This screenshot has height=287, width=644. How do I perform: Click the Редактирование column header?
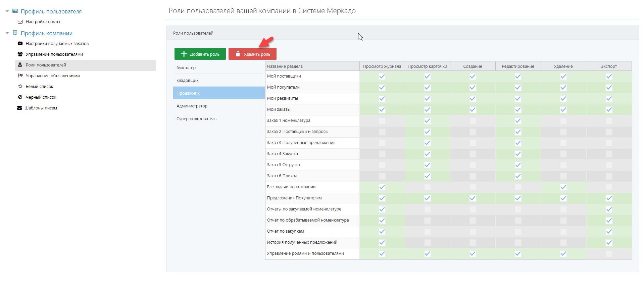[x=518, y=66]
